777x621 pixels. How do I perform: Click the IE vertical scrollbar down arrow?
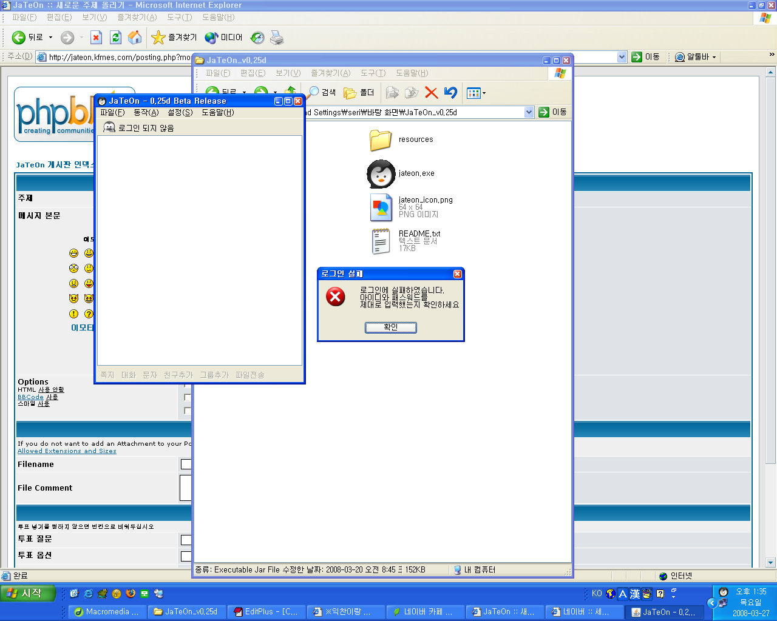coord(771,562)
